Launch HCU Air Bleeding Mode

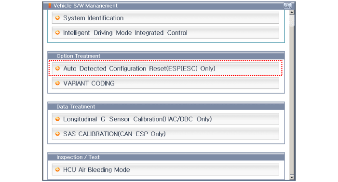point(165,169)
